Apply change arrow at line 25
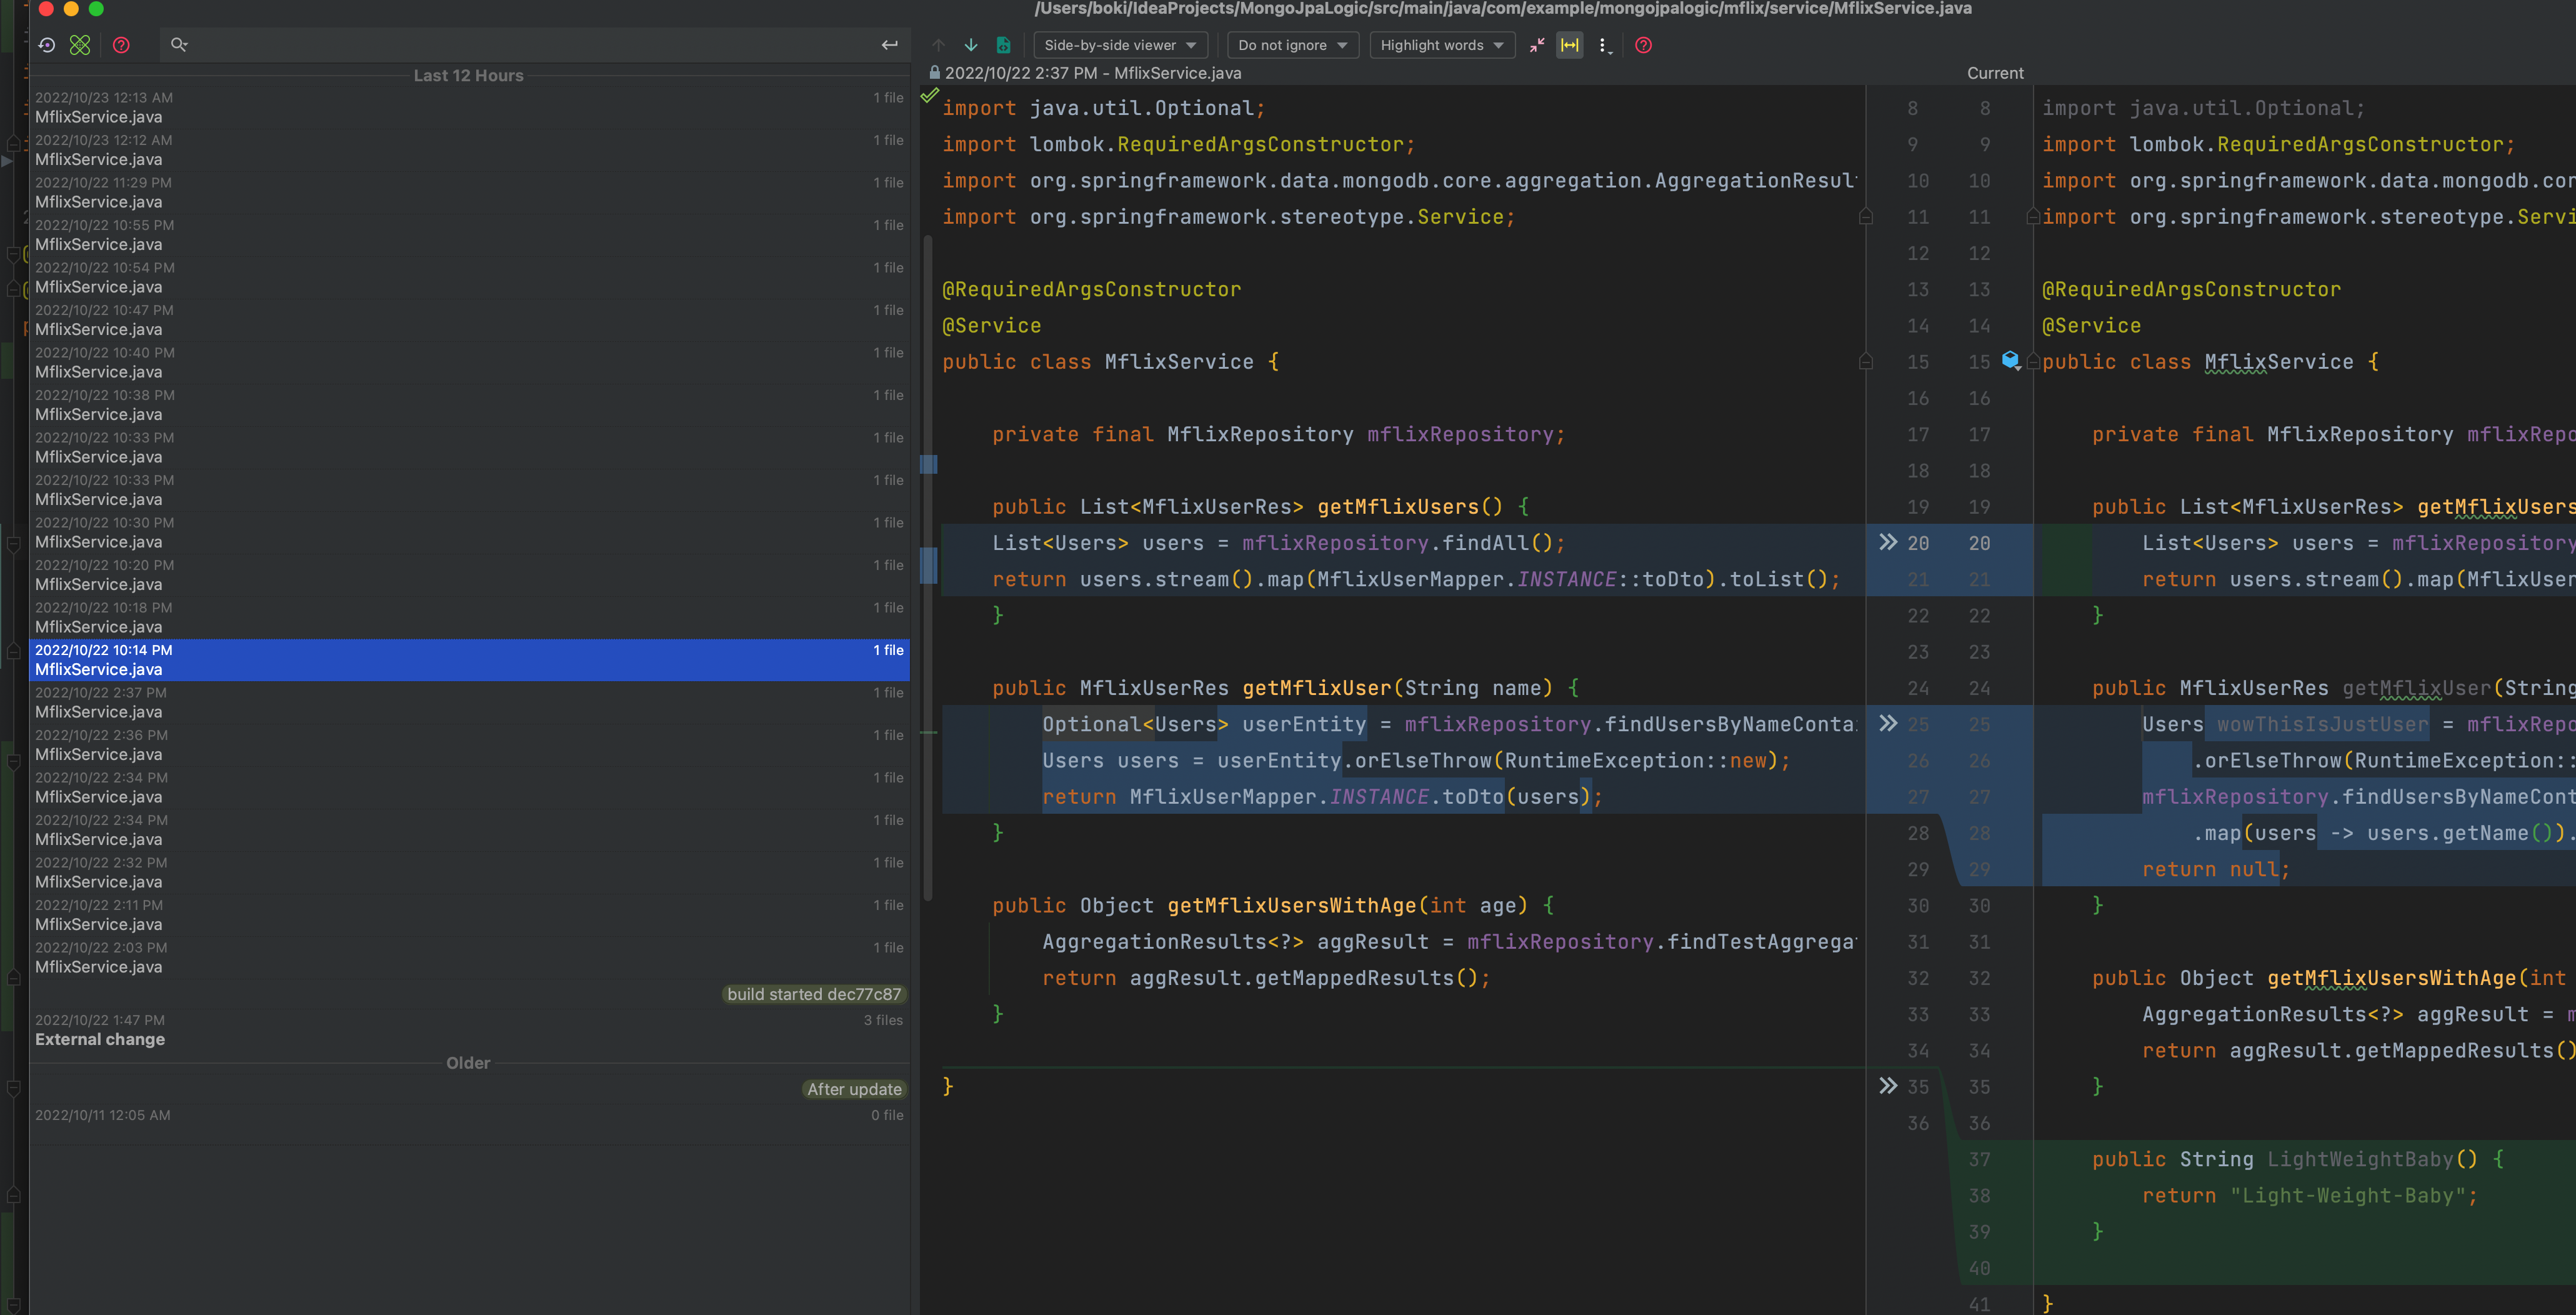 [x=1887, y=723]
